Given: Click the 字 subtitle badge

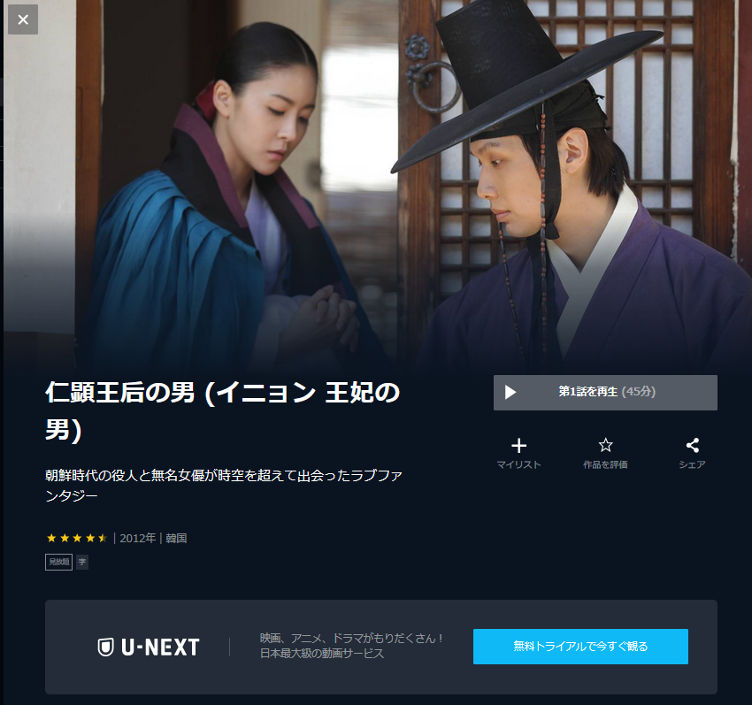Looking at the screenshot, I should 82,562.
